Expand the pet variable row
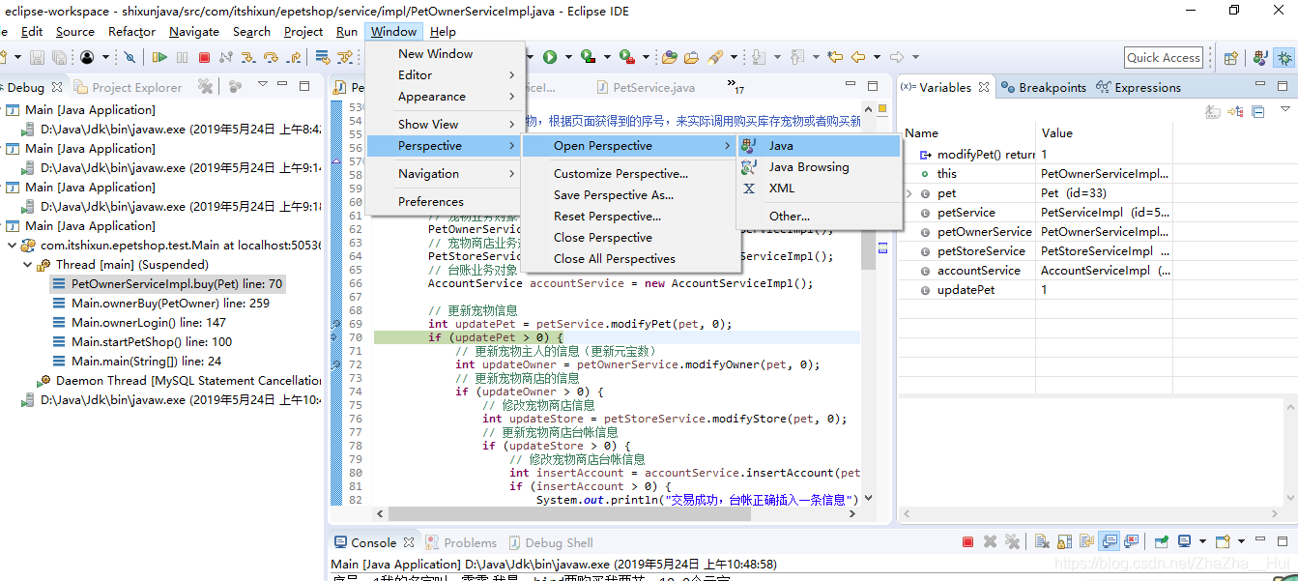 (909, 193)
